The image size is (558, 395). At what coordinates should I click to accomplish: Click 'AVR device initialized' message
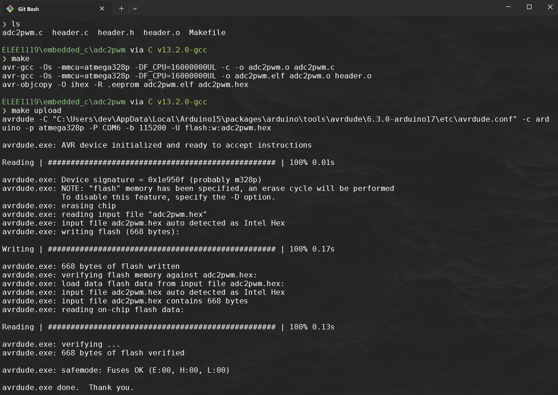157,145
